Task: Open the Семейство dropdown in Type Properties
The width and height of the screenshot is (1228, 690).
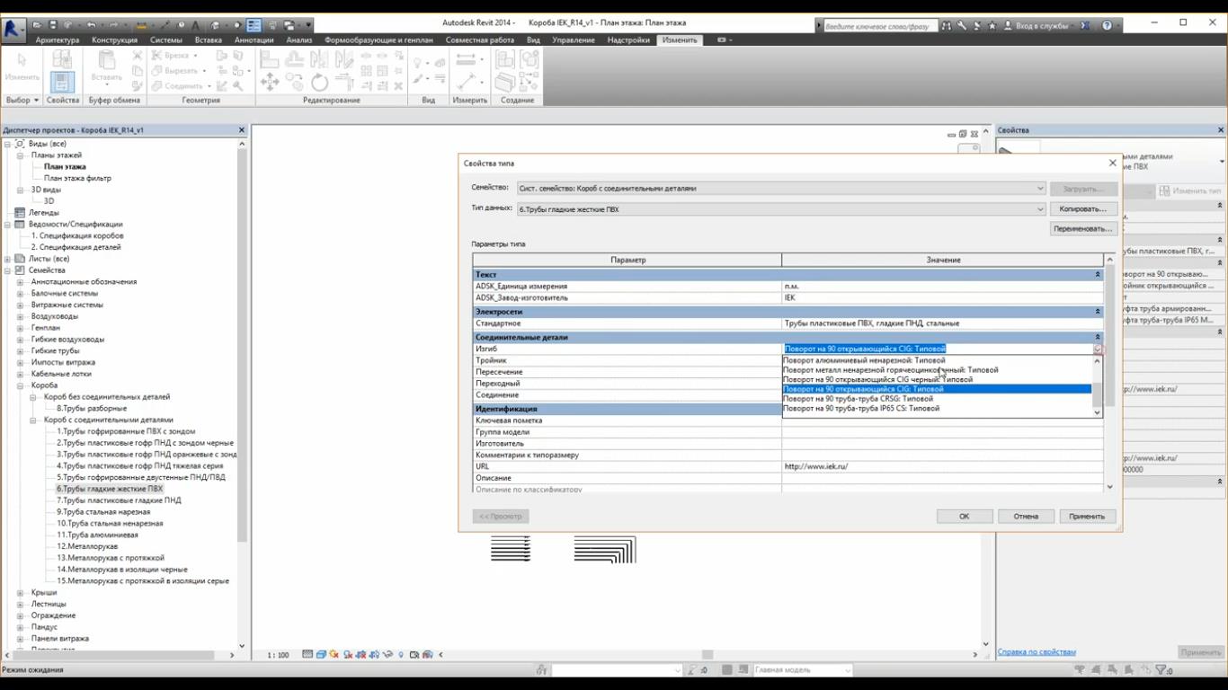Action: [x=1040, y=189]
